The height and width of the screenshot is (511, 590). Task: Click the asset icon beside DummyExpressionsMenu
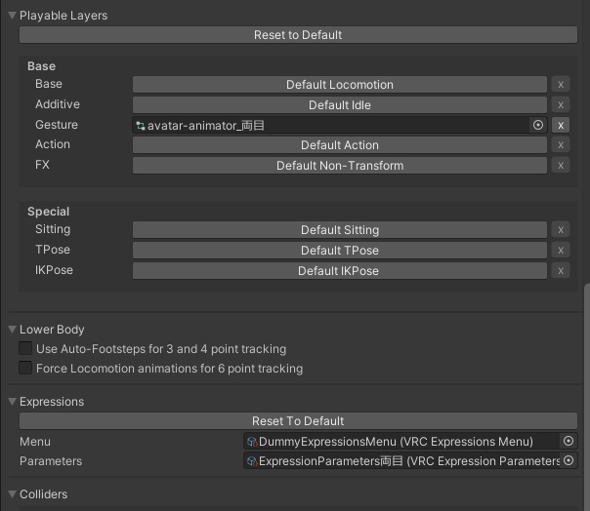252,442
